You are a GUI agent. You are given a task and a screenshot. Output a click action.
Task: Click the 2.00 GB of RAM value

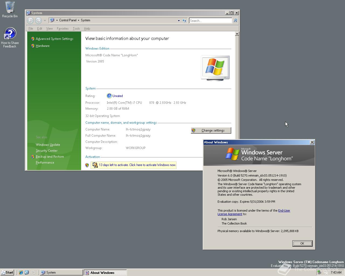click(x=118, y=109)
